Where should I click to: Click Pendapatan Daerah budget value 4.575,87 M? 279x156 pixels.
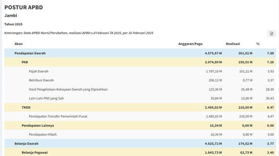213,53
